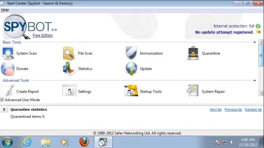
Task: Launch File Scan magnifier folder icon
Action: (69, 53)
